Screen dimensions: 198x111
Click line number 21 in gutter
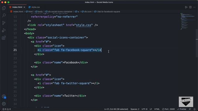pyautogui.click(x=15, y=50)
